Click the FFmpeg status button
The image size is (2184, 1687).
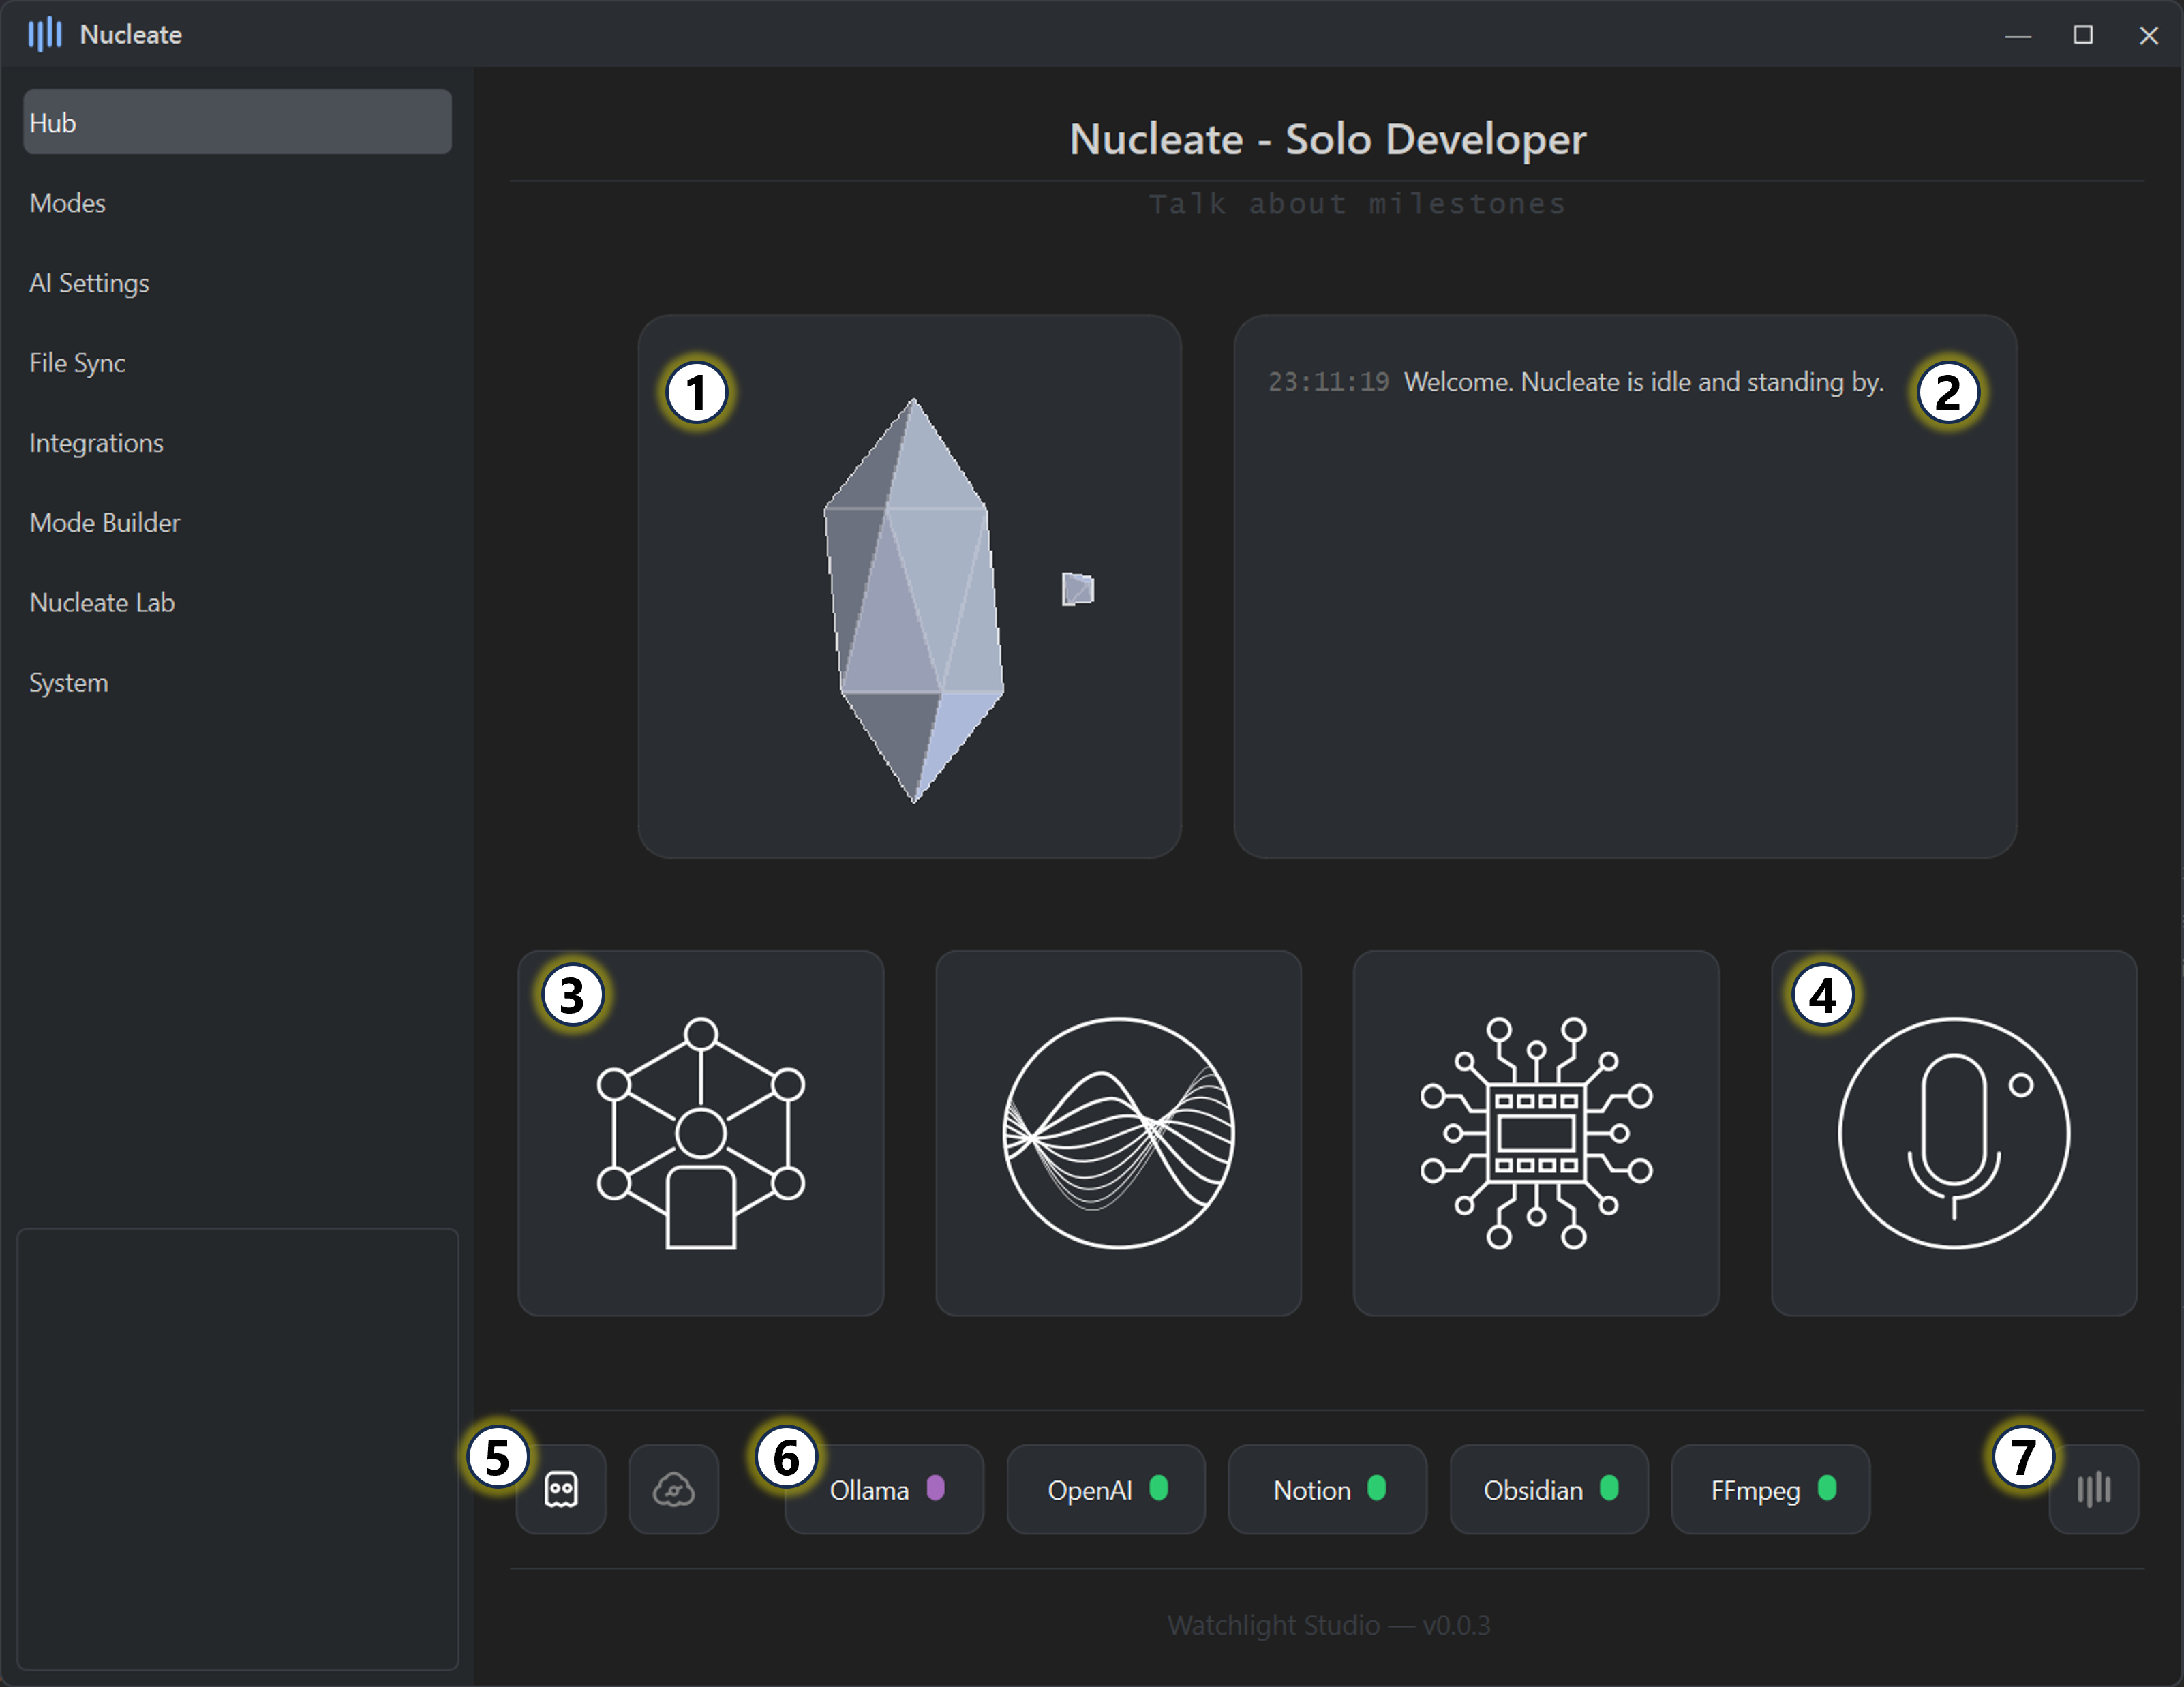(x=1770, y=1489)
